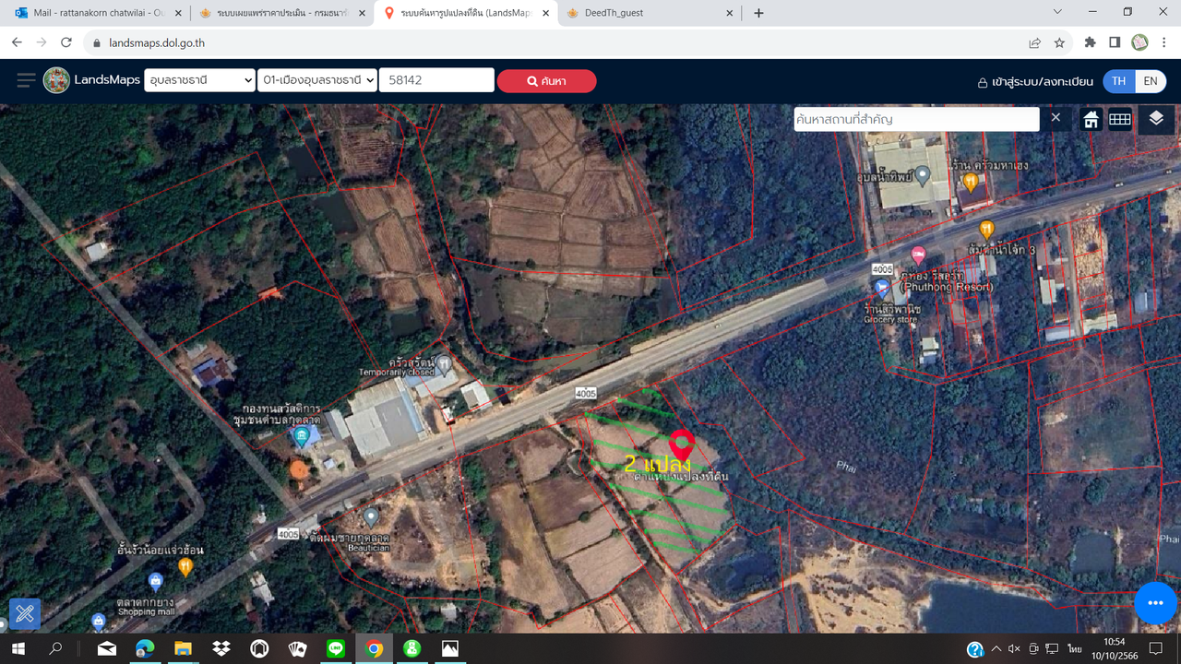Open the blue chat bubble button

1155,603
